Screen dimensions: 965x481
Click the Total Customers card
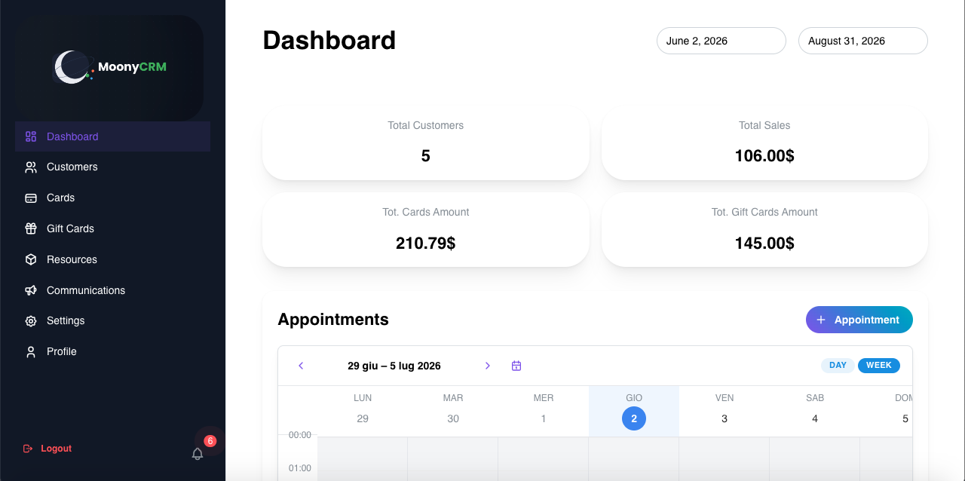point(426,142)
